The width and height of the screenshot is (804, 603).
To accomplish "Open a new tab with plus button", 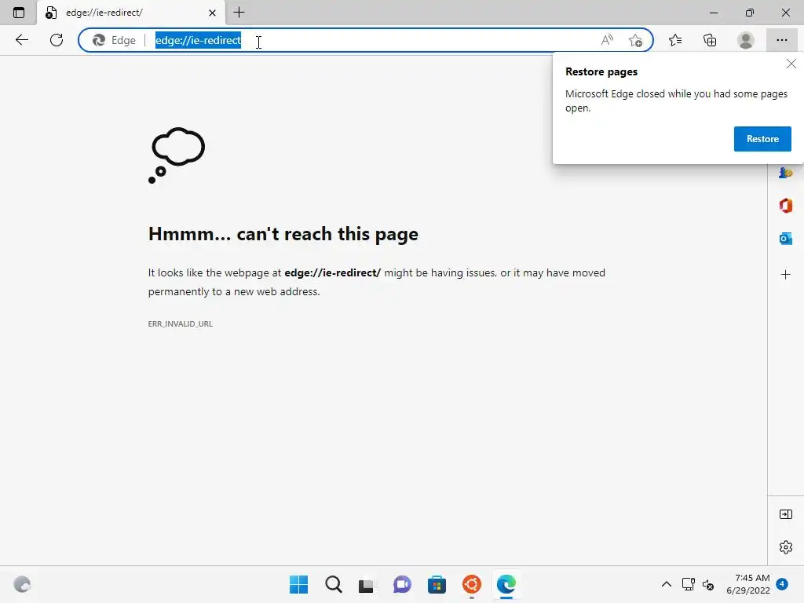I will [x=239, y=13].
